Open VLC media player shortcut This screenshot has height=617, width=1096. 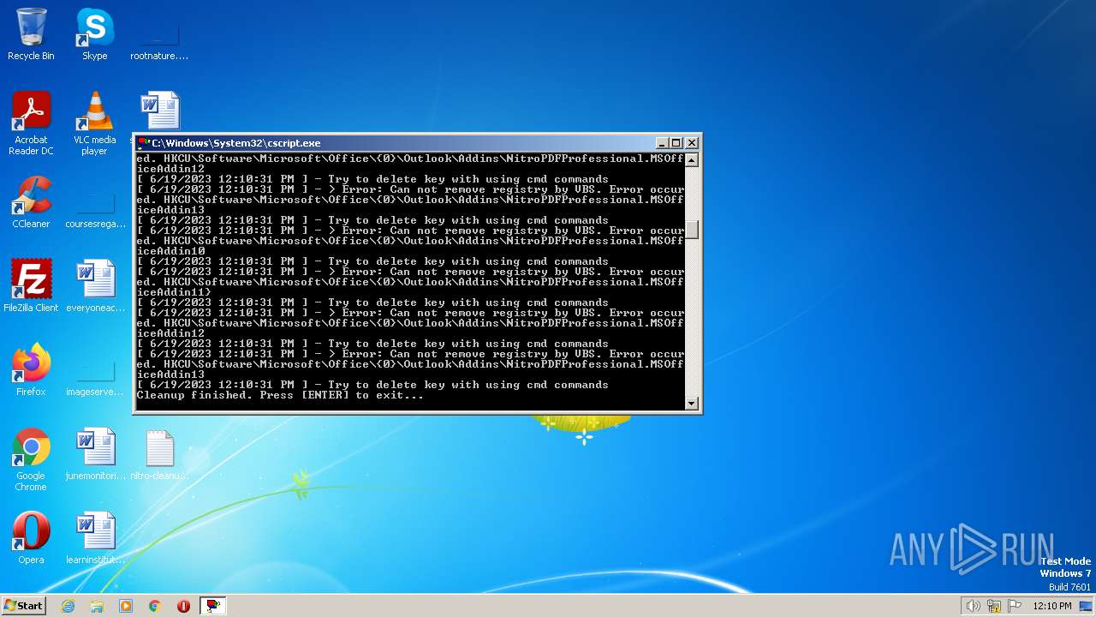(94, 123)
